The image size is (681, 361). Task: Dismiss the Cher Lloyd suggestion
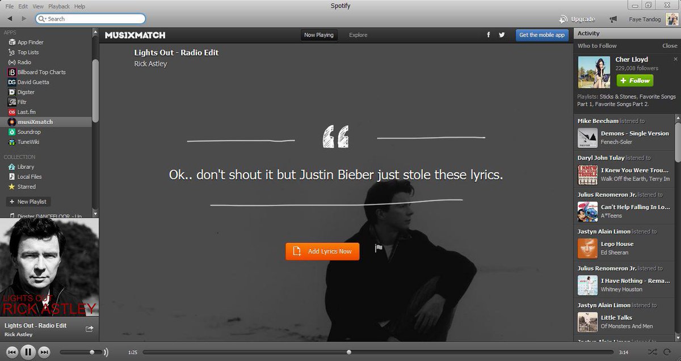pos(675,59)
